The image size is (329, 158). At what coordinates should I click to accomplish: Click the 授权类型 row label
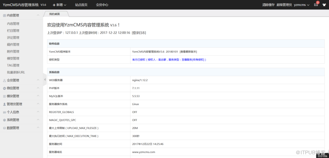tap(54, 60)
